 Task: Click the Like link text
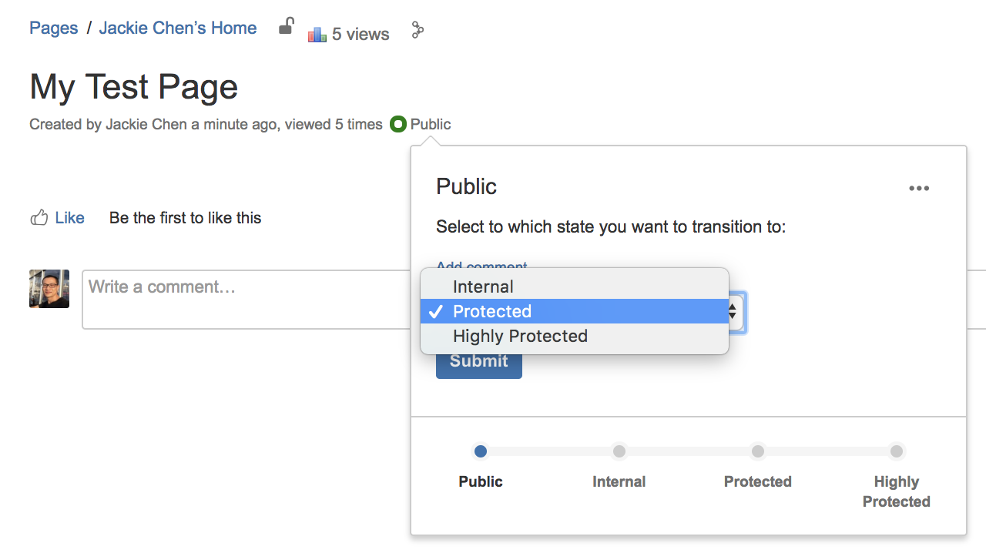[x=69, y=218]
